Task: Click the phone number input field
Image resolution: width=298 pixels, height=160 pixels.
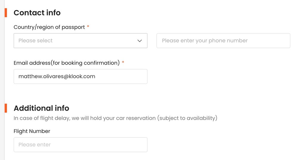Action: 223,41
